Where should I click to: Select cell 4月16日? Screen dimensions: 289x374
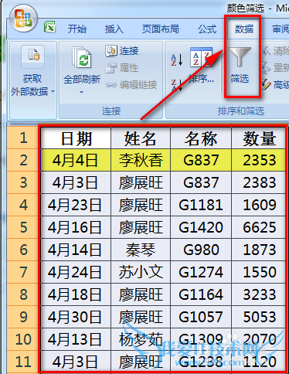click(76, 227)
